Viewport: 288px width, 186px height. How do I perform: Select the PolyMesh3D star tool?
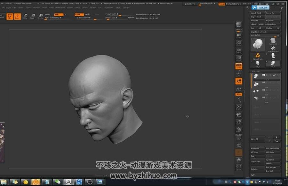click(x=273, y=49)
